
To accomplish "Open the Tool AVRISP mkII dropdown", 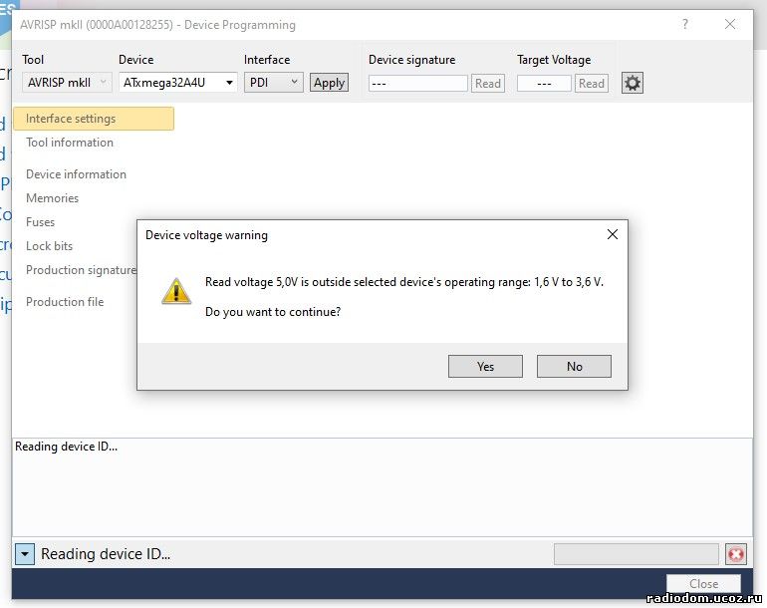I will pos(67,83).
